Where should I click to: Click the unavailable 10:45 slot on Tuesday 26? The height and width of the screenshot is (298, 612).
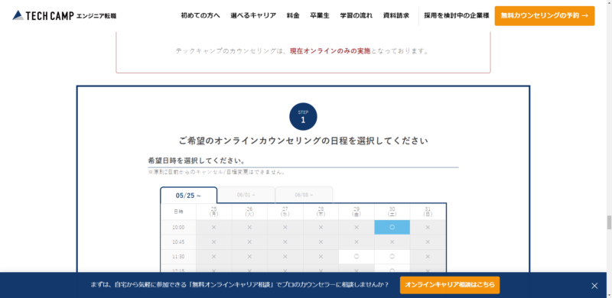tap(249, 241)
